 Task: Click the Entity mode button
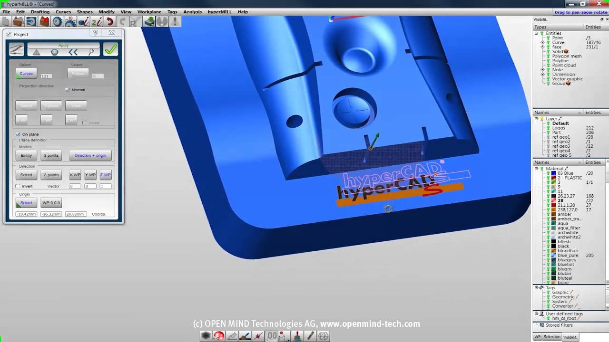point(26,155)
